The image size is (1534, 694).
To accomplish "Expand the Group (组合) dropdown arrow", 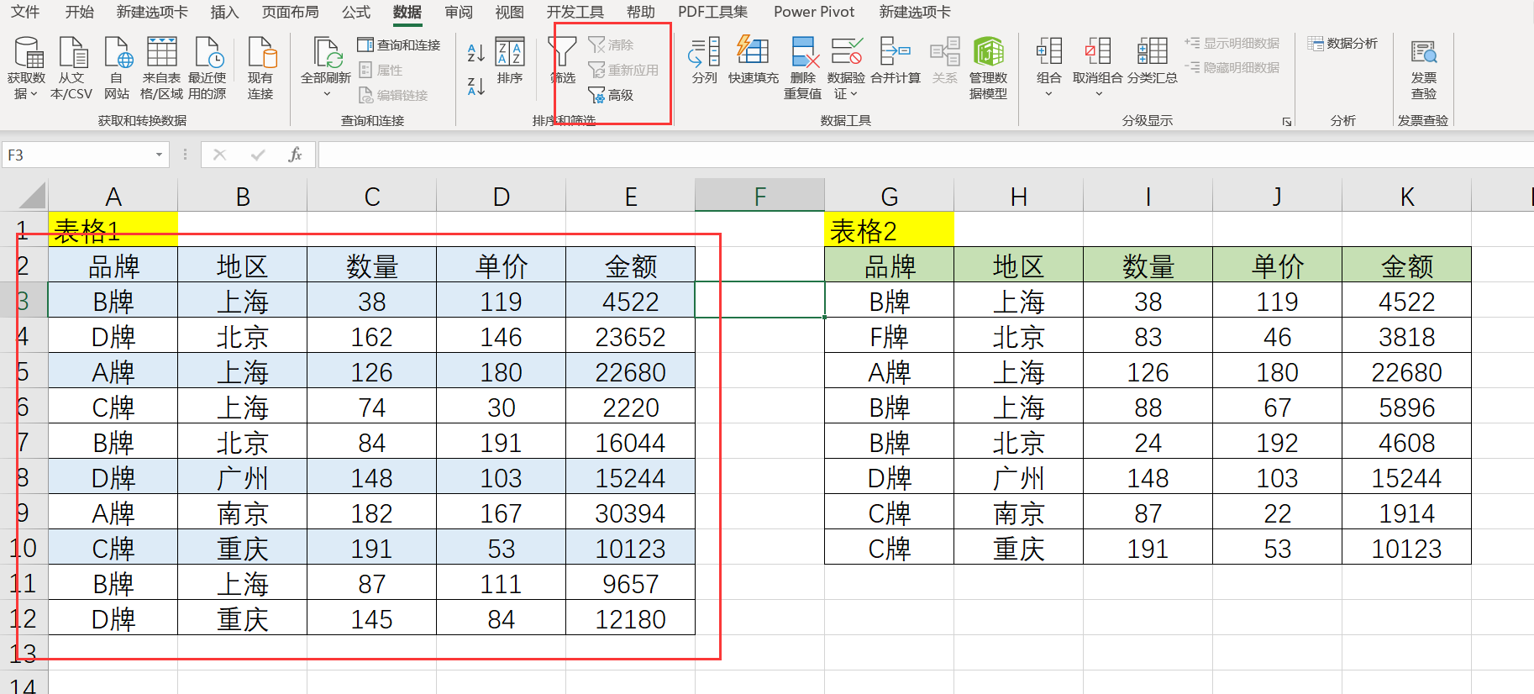I will 1048,94.
